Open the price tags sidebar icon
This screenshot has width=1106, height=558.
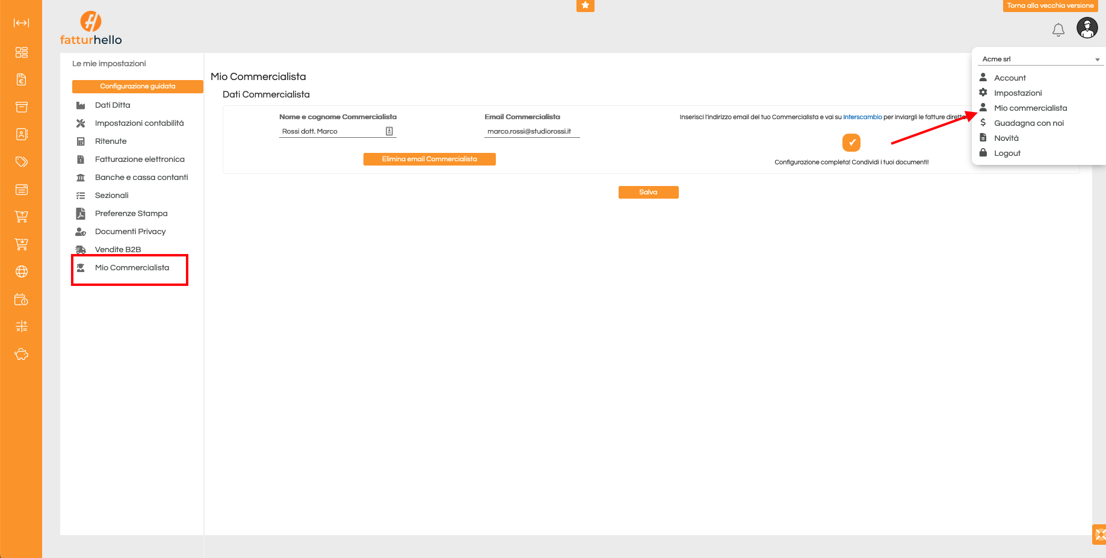tap(22, 162)
